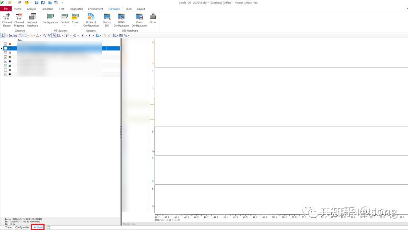The image size is (408, 230).
Task: Open Protocol Configuration for sensors
Action: (x=91, y=20)
